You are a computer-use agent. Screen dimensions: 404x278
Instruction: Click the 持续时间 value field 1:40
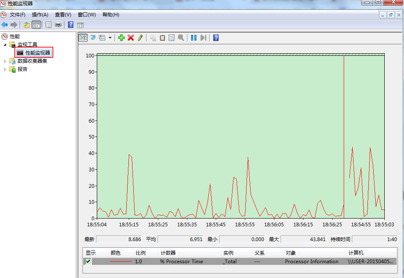click(375, 239)
